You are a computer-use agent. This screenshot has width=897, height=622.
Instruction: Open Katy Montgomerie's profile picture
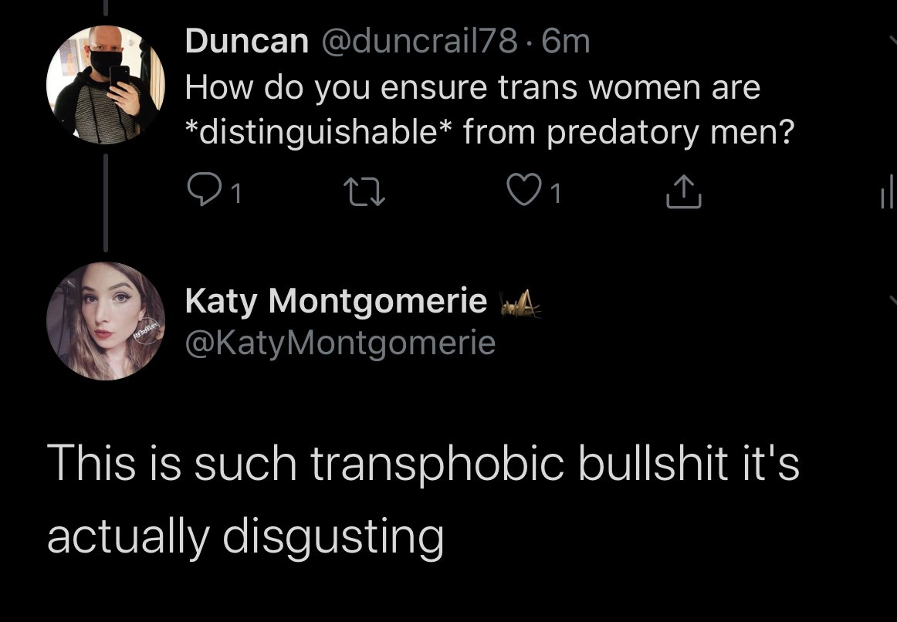point(105,321)
